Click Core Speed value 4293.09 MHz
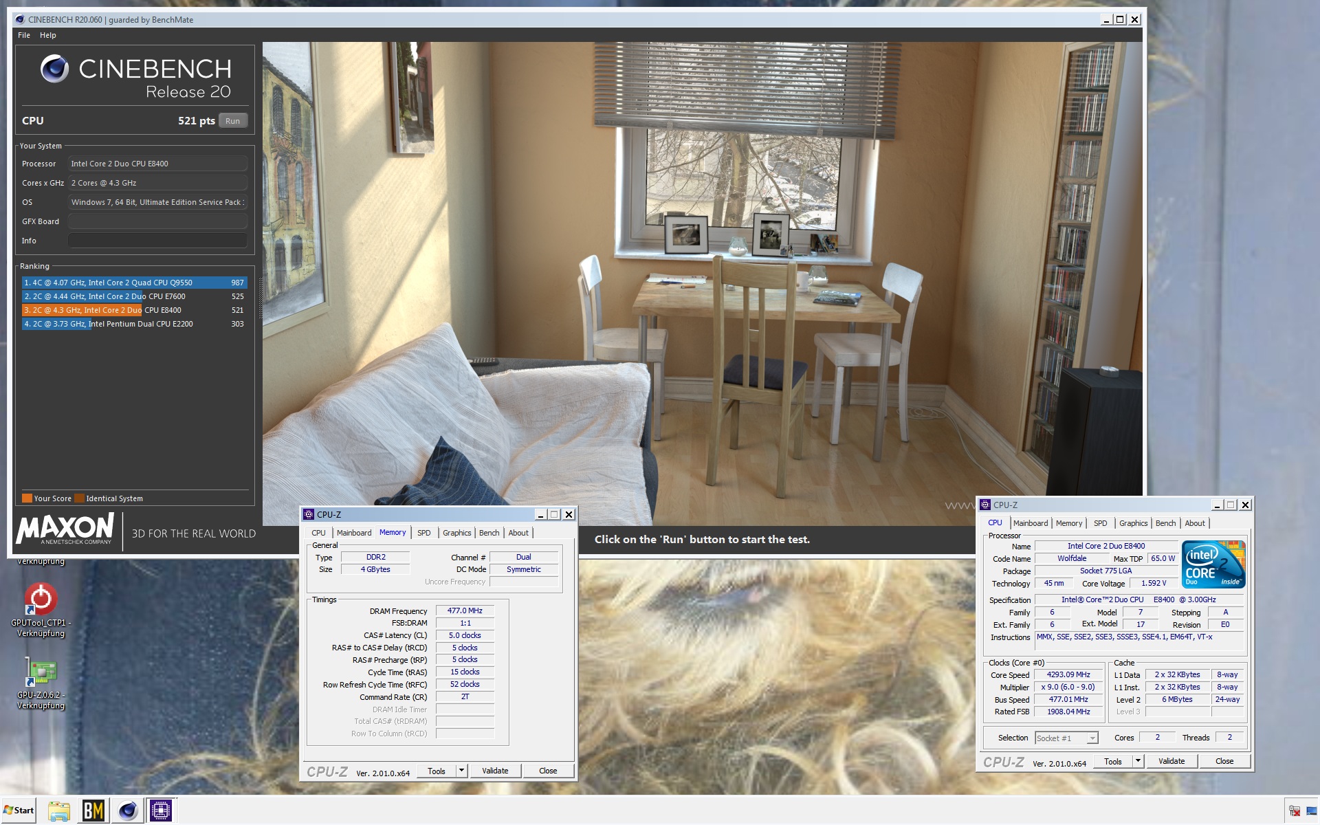The image size is (1320, 825). pyautogui.click(x=1068, y=674)
